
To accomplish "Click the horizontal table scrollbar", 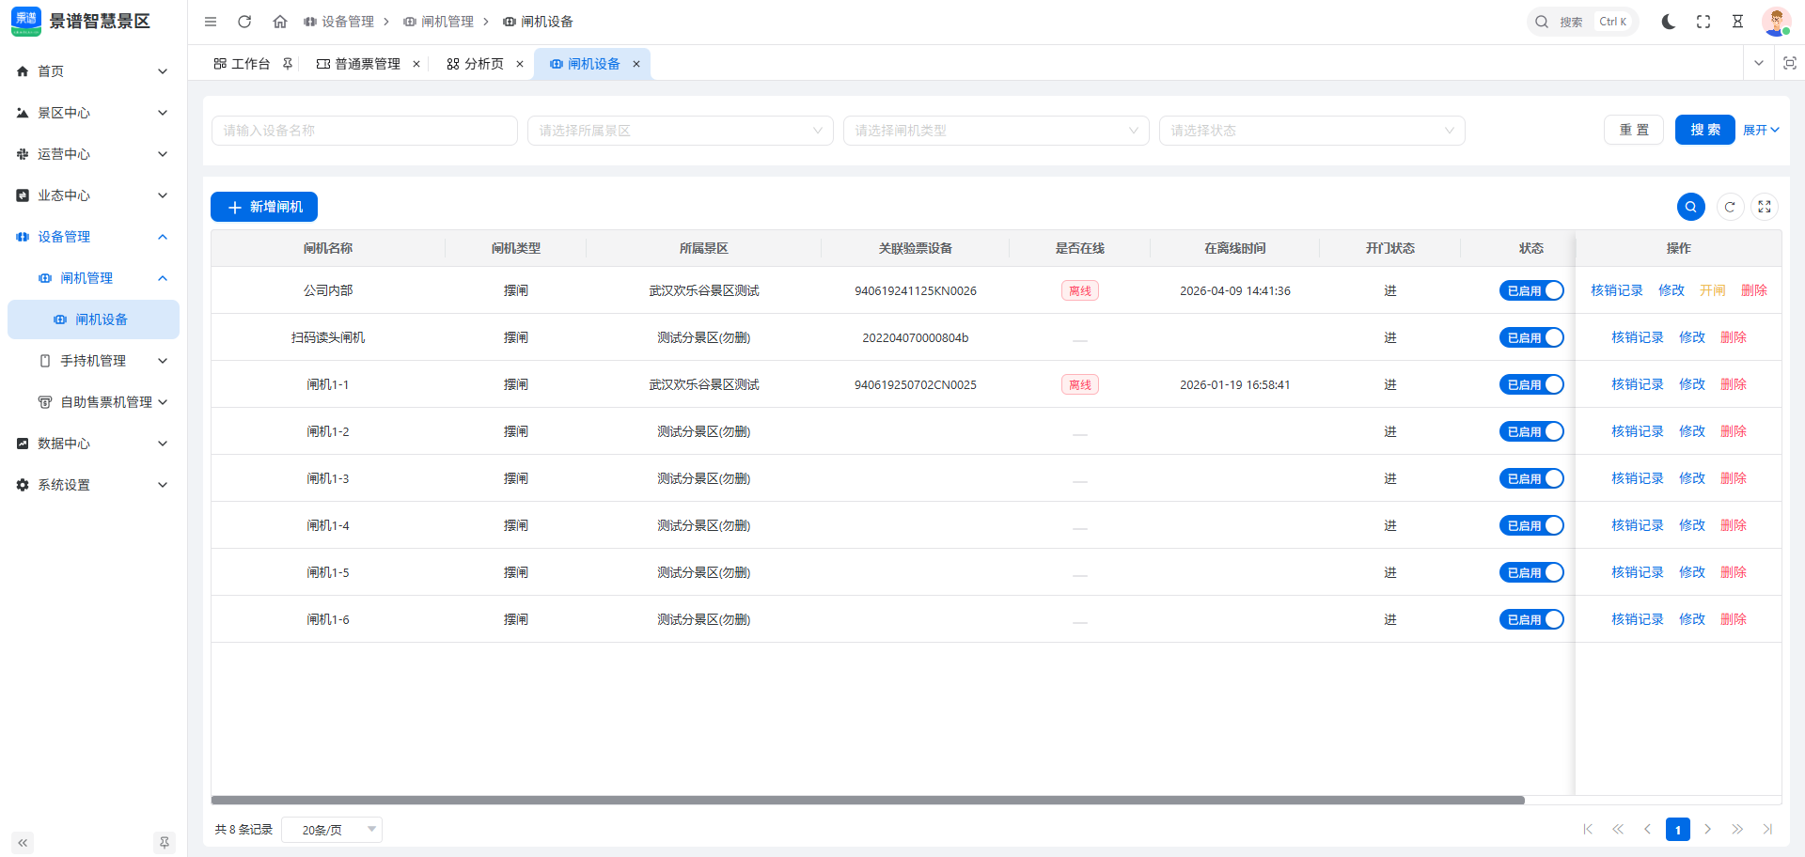I will click(x=868, y=801).
